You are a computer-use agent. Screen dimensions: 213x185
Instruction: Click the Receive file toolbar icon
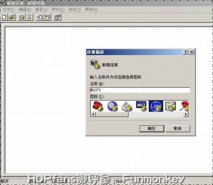(47, 17)
